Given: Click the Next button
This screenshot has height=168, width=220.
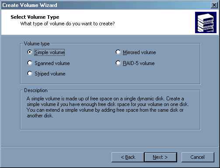Looking at the screenshot, I should (x=161, y=157).
